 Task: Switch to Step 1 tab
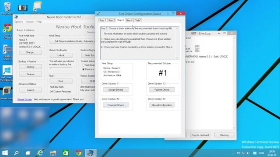coord(102,20)
